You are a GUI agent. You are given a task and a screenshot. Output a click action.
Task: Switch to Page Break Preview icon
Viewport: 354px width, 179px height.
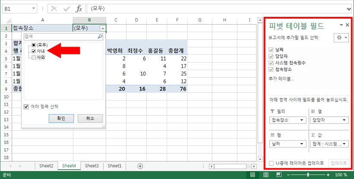pos(279,175)
